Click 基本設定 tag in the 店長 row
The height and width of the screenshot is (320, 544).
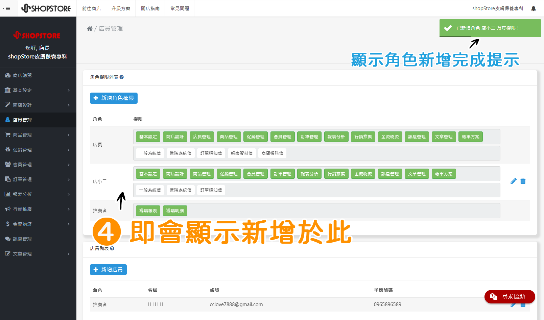pos(148,137)
